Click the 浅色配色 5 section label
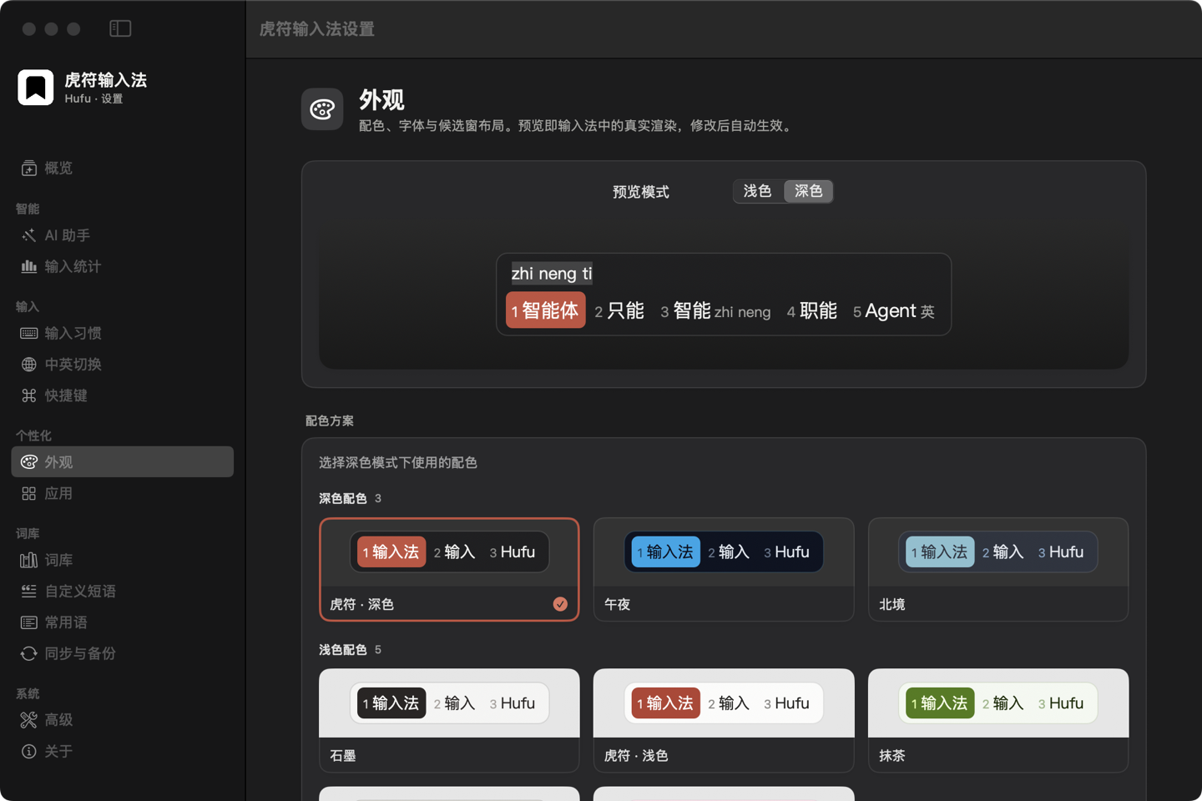 pyautogui.click(x=350, y=649)
